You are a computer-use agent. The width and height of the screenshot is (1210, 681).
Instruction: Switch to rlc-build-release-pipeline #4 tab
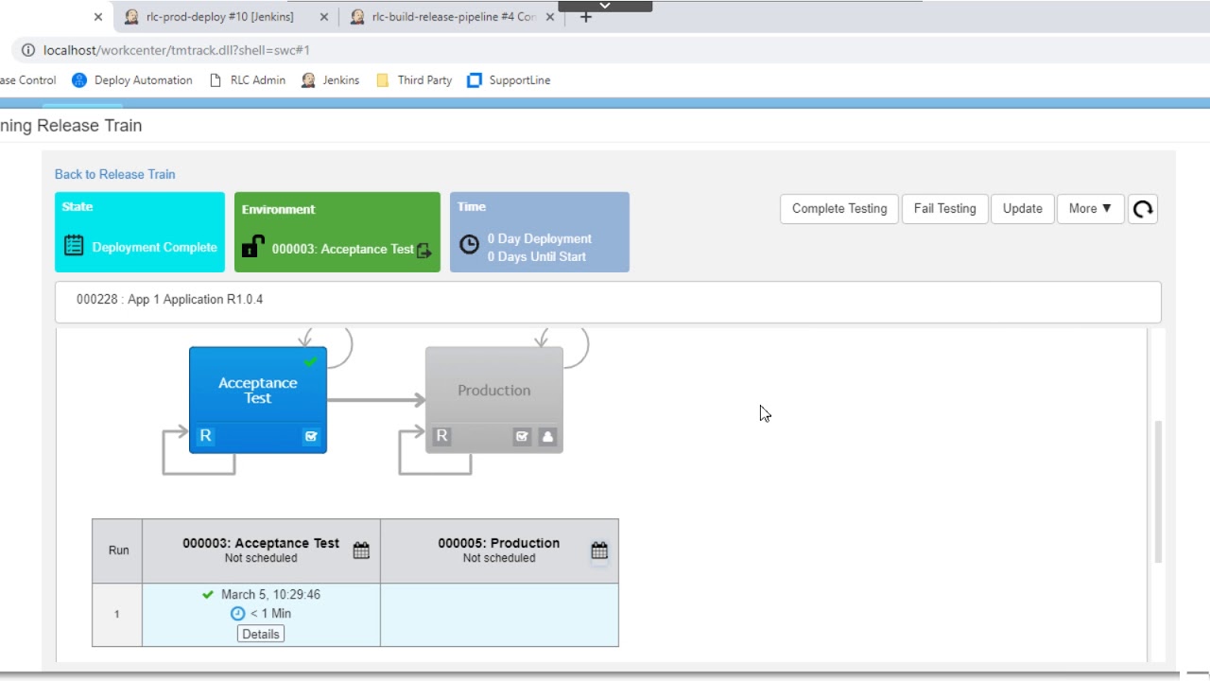pyautogui.click(x=454, y=17)
